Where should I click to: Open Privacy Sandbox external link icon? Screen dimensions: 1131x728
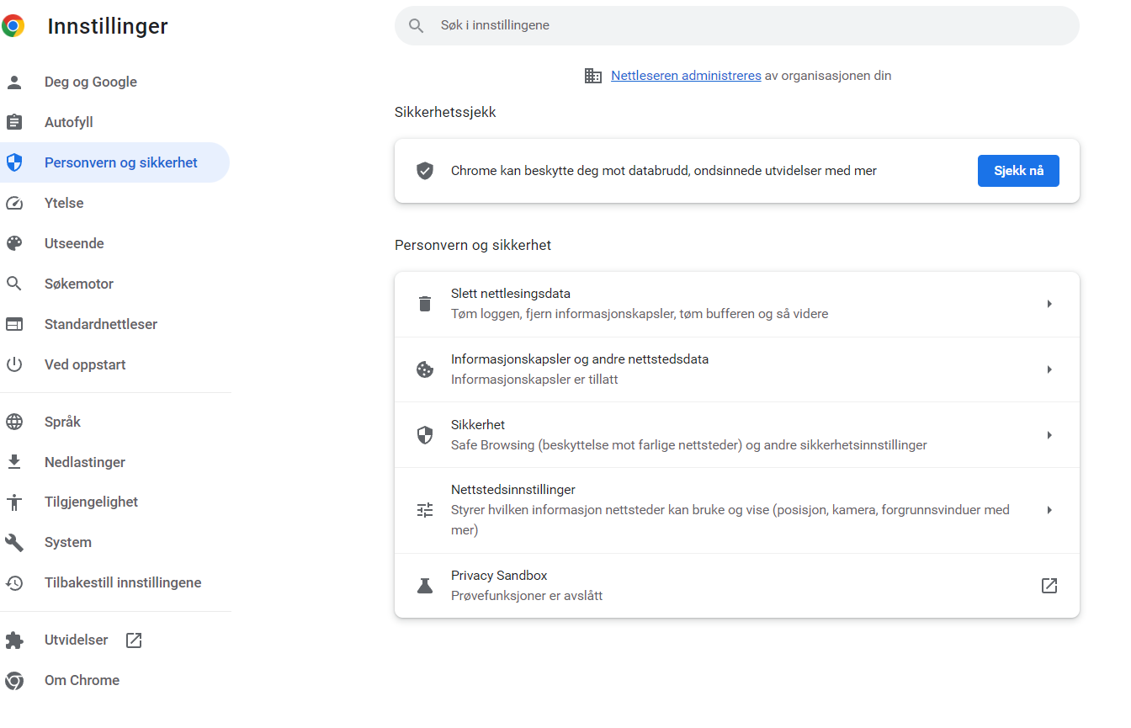[1049, 586]
